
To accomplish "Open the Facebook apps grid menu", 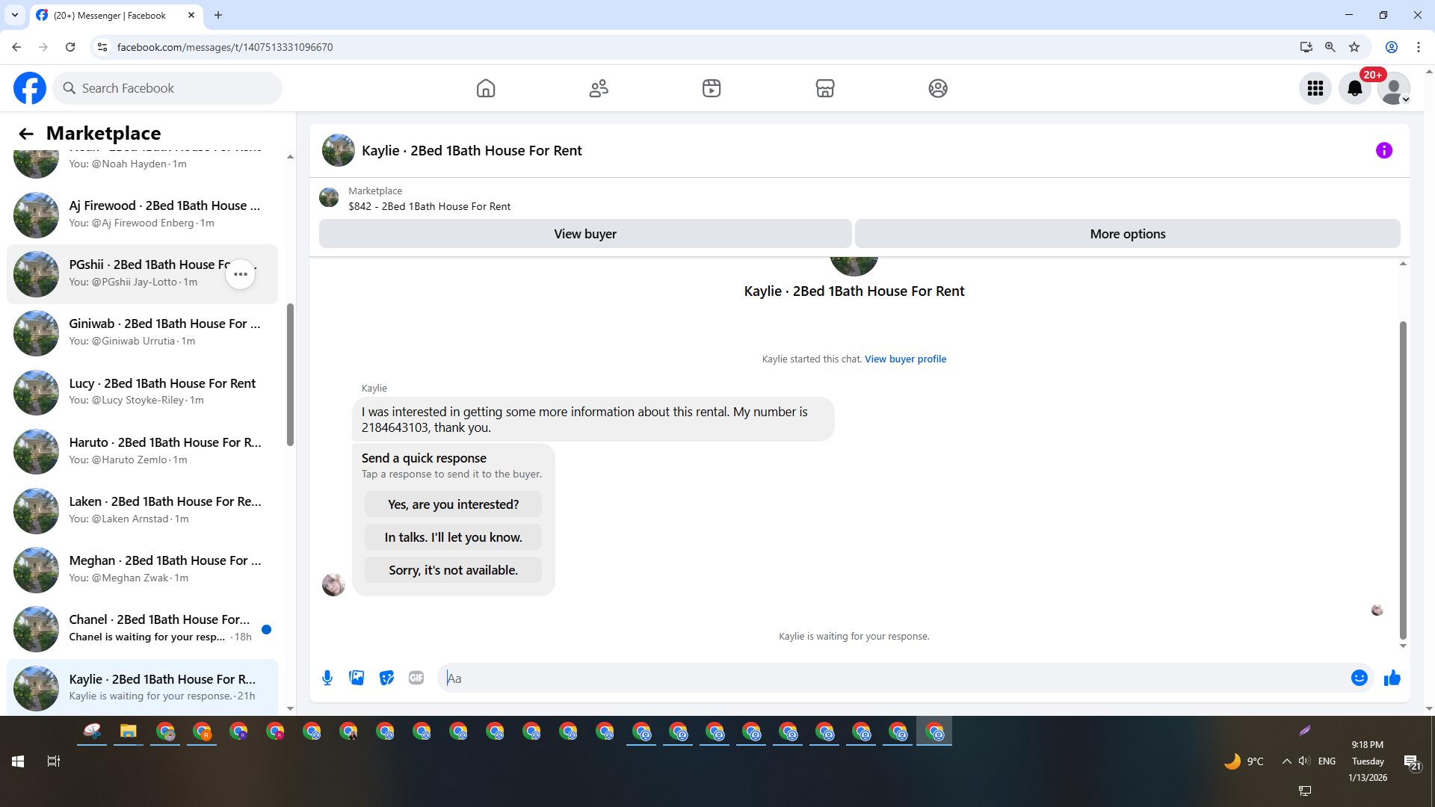I will (x=1315, y=88).
